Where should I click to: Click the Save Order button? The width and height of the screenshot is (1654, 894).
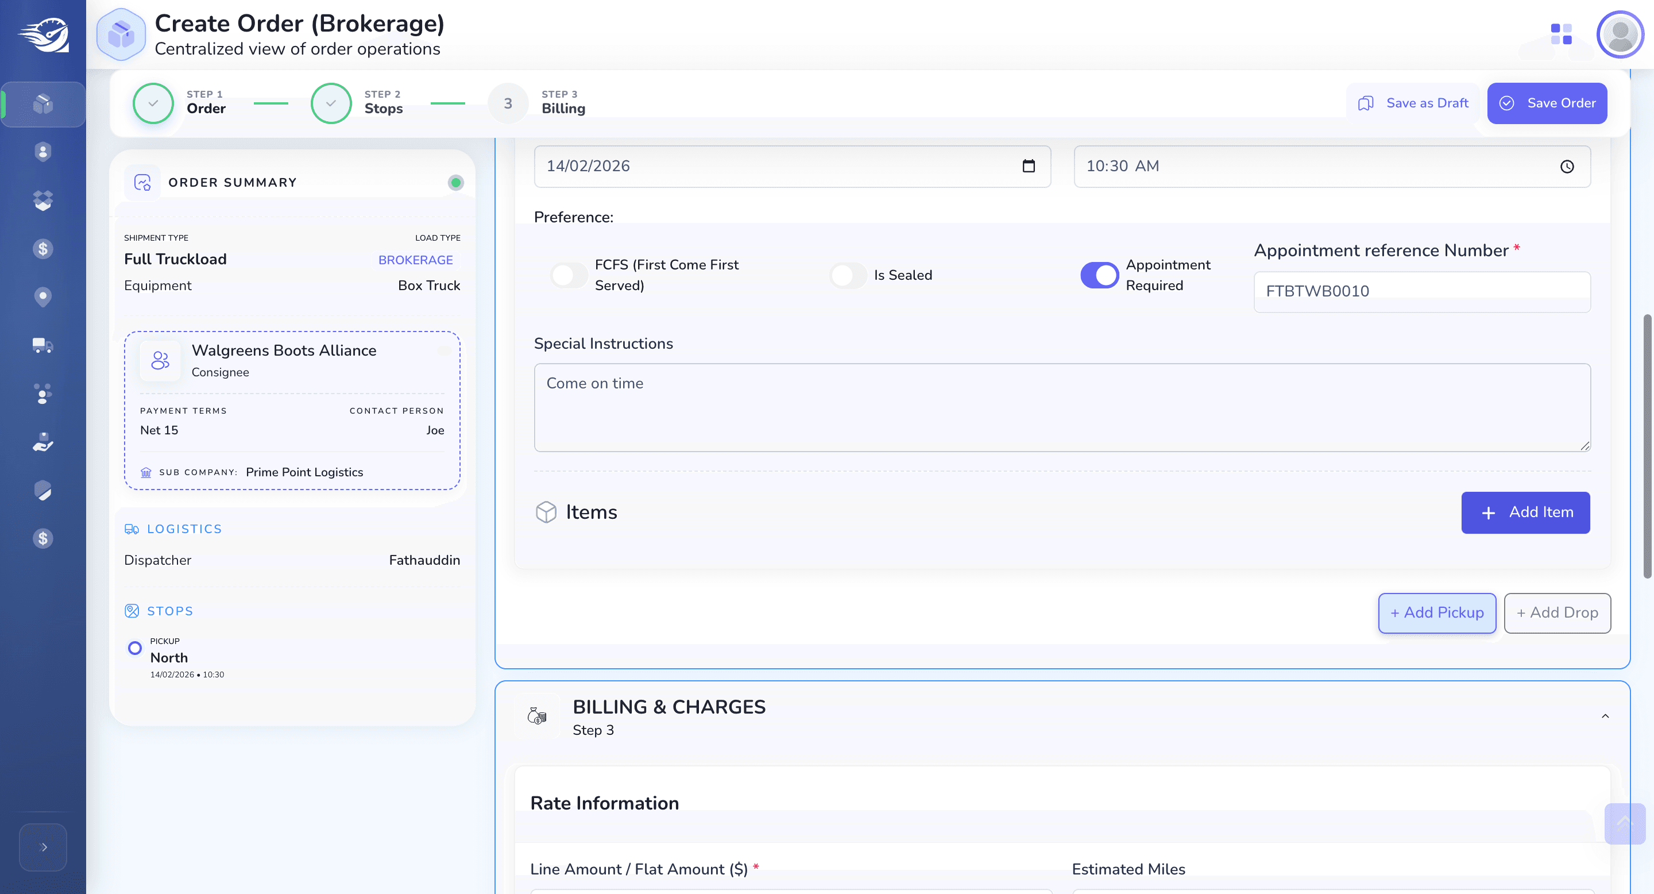[x=1547, y=103]
